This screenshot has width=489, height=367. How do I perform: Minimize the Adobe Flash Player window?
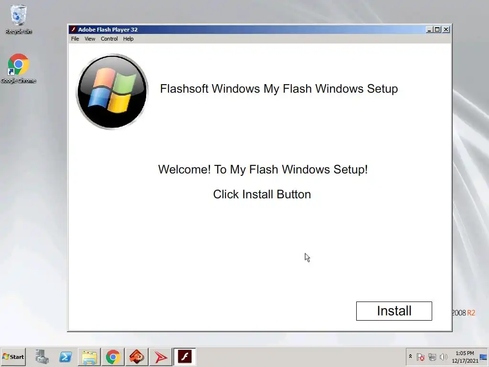click(429, 29)
